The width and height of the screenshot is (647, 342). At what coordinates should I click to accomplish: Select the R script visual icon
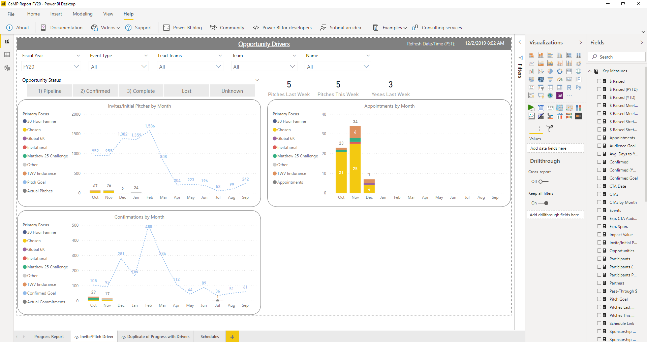(x=569, y=87)
